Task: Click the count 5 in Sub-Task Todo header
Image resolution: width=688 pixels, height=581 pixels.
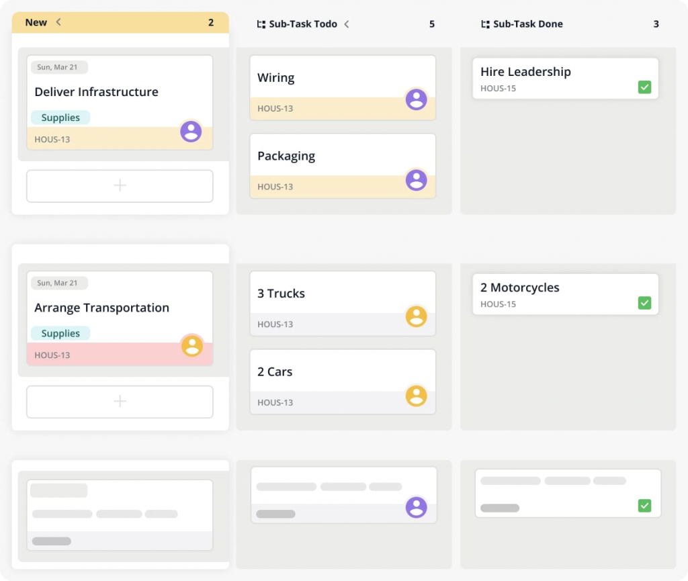Action: (x=432, y=24)
